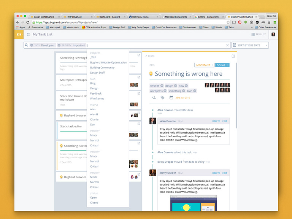Image resolution: width=292 pixels, height=219 pixels.
Task: Open the Sort by Due Date dropdown
Action: pos(250,45)
